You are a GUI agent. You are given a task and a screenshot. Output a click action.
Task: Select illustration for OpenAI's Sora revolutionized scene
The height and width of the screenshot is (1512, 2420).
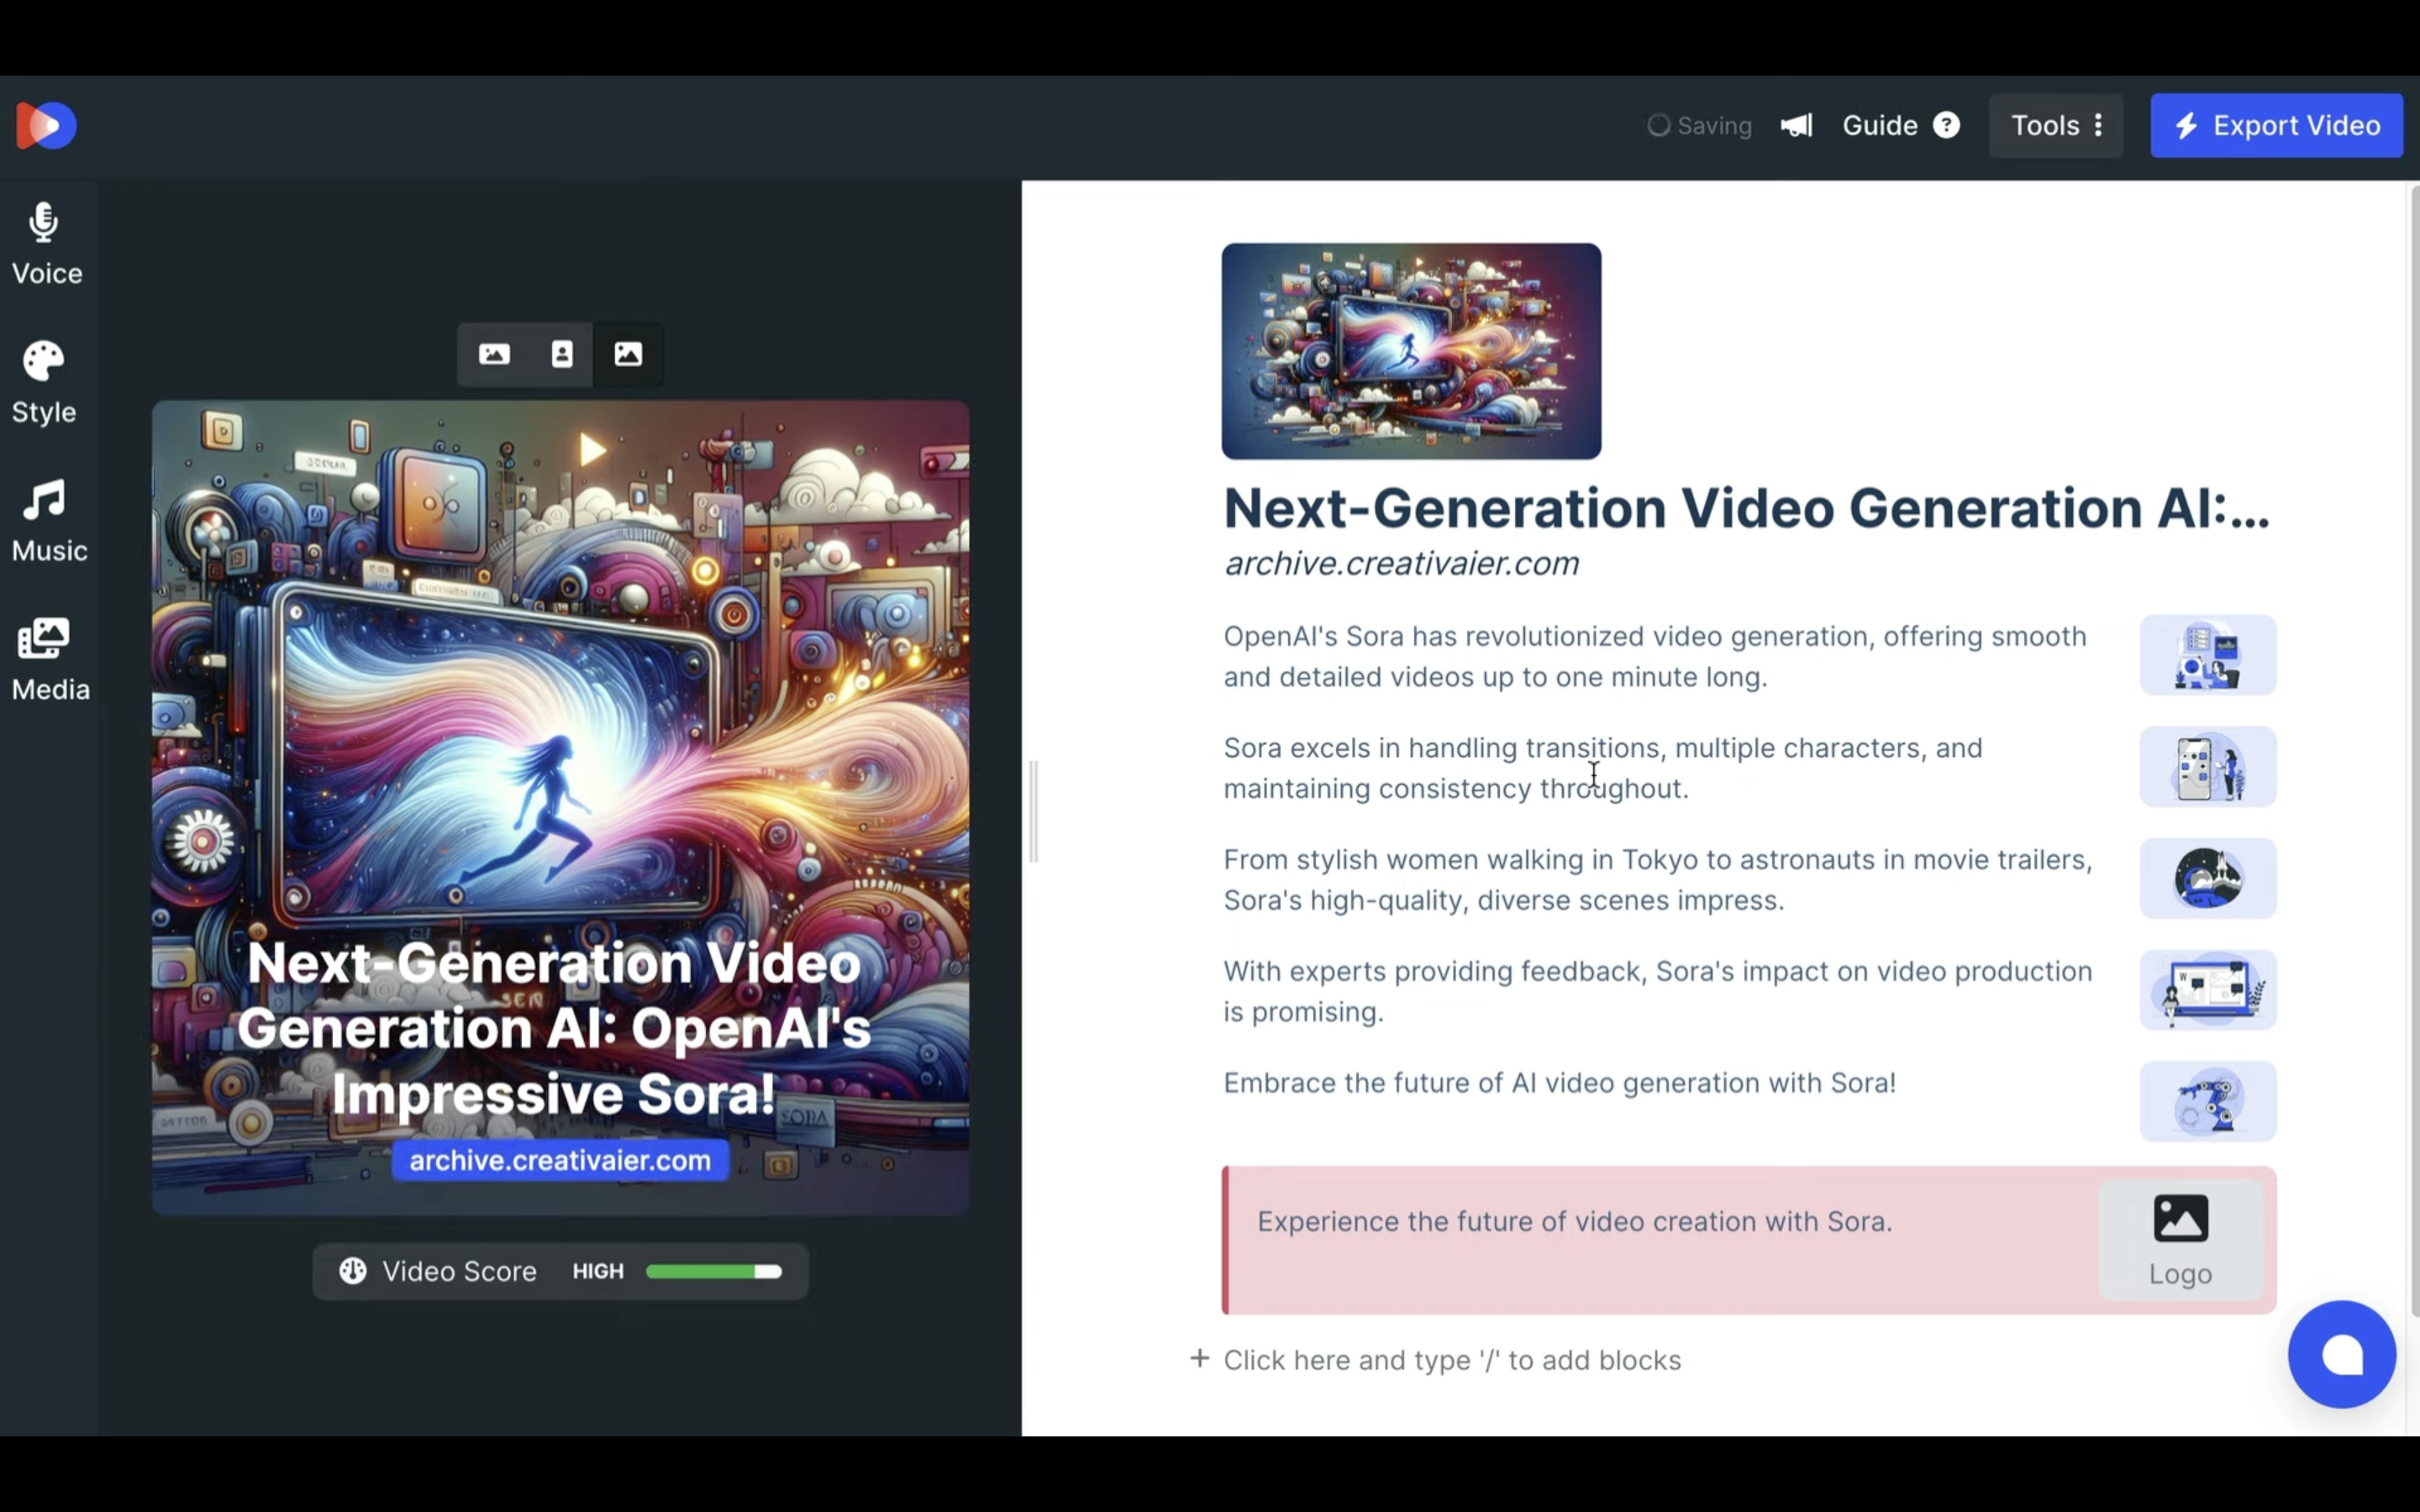[2207, 655]
